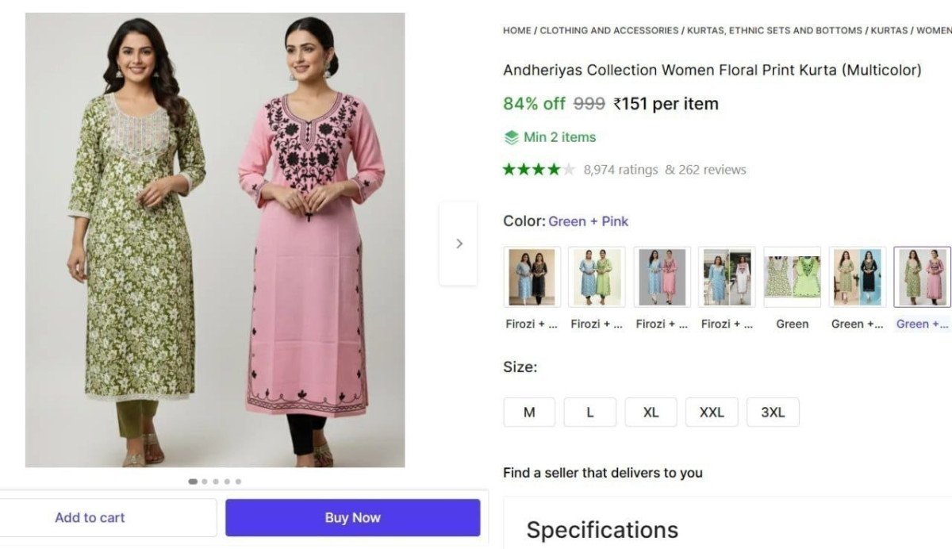Select the plain Green color variant
Image resolution: width=952 pixels, height=549 pixels.
791,277
